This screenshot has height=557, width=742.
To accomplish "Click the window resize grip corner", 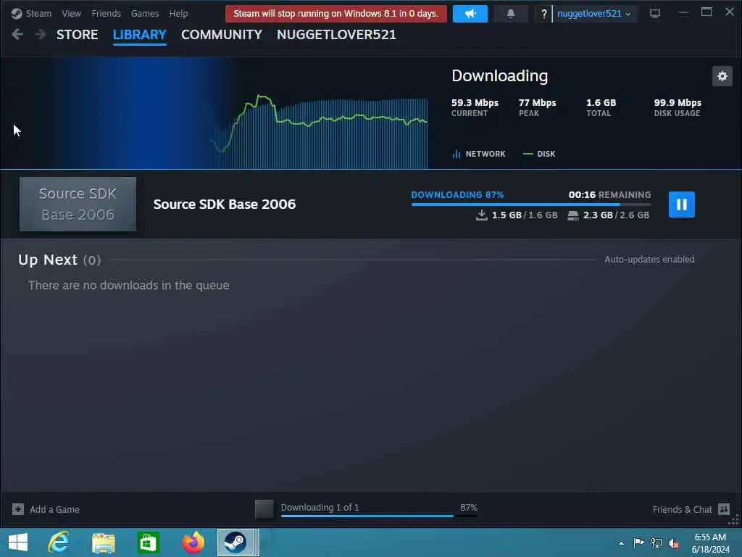I will pyautogui.click(x=734, y=520).
